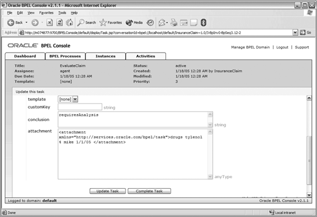The height and width of the screenshot is (217, 317).
Task: Click the Assignee value 'agent'
Action: [x=65, y=71]
